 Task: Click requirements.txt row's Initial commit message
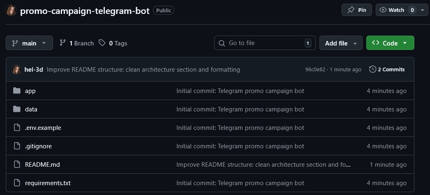click(x=240, y=183)
